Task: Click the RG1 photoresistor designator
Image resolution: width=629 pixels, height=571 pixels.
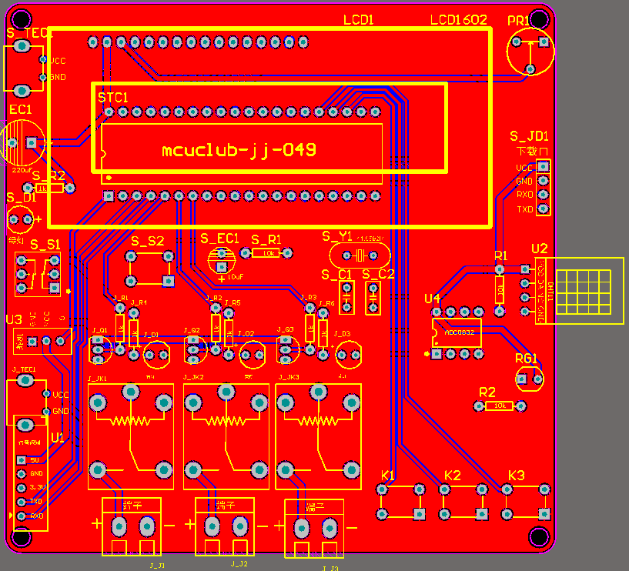Action: point(526,359)
